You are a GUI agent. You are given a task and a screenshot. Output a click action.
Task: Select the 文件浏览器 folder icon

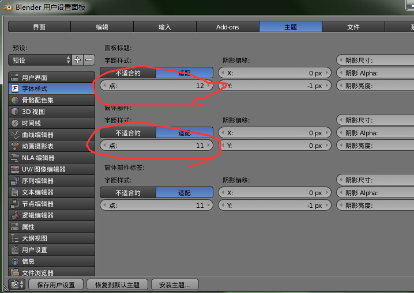pyautogui.click(x=15, y=272)
